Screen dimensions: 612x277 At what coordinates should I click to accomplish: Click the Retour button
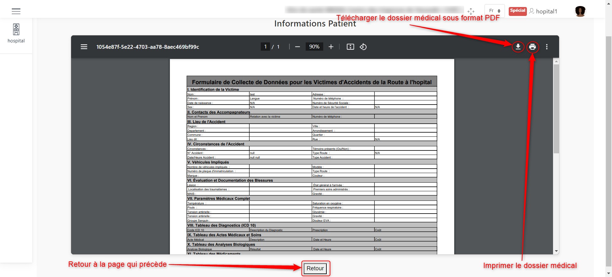pyautogui.click(x=315, y=268)
